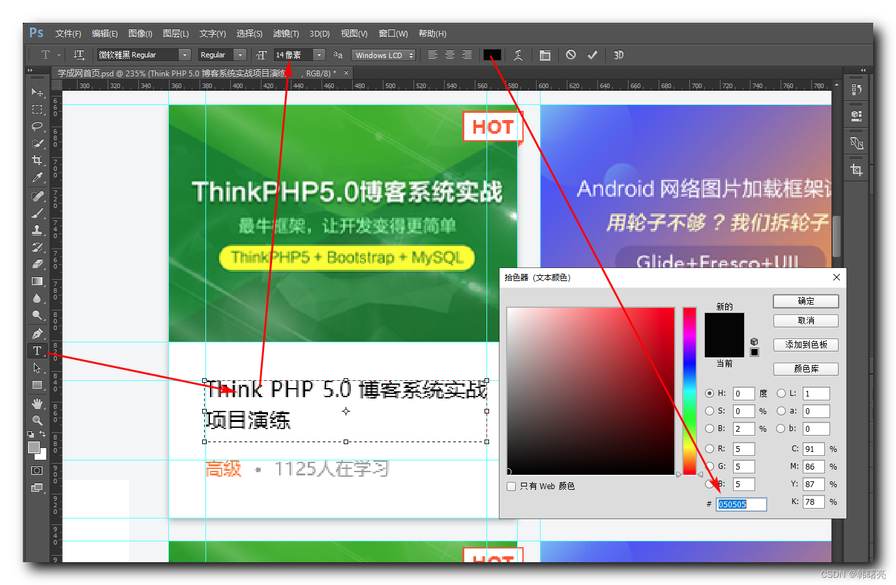Screen dimensions: 896x585
Task: Select the Move tool
Action: (37, 92)
